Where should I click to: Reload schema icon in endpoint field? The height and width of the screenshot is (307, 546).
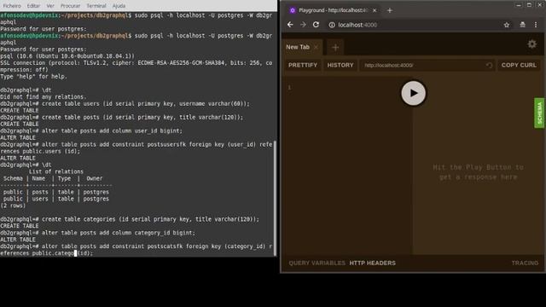[x=489, y=65]
